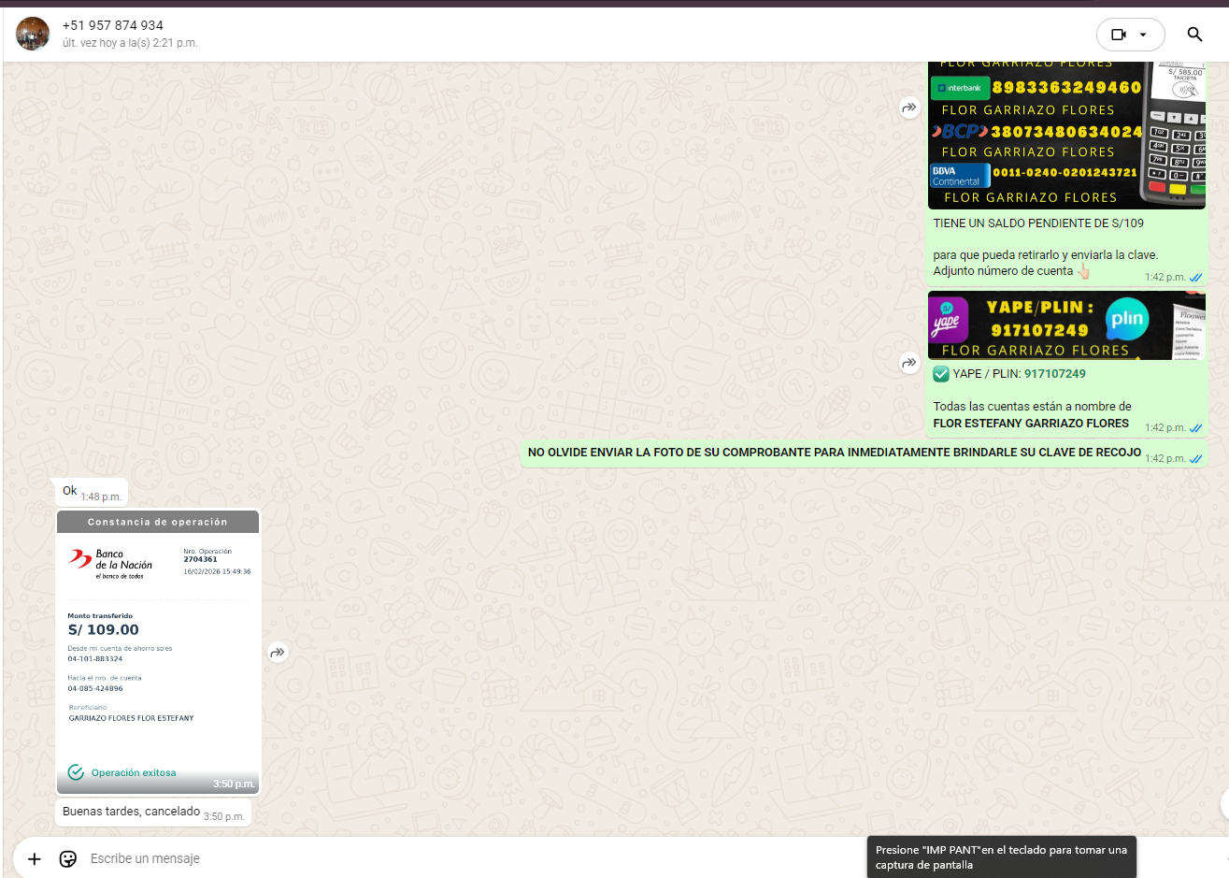The width and height of the screenshot is (1229, 878).
Task: Open the Yape/Plin payment image
Action: click(x=1065, y=325)
